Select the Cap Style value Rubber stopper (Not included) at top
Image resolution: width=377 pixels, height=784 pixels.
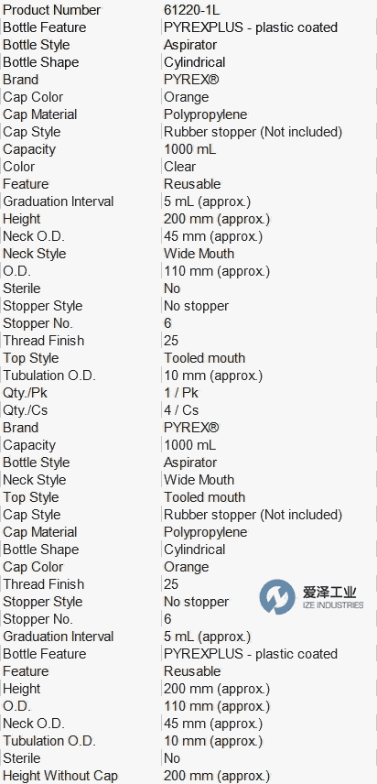point(253,132)
